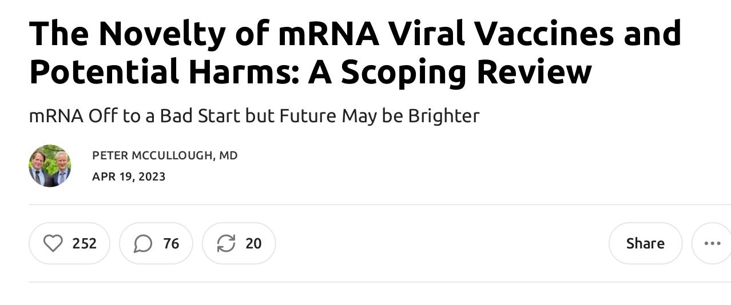
Task: Click the "MD" suffix after the author name
Action: point(228,155)
